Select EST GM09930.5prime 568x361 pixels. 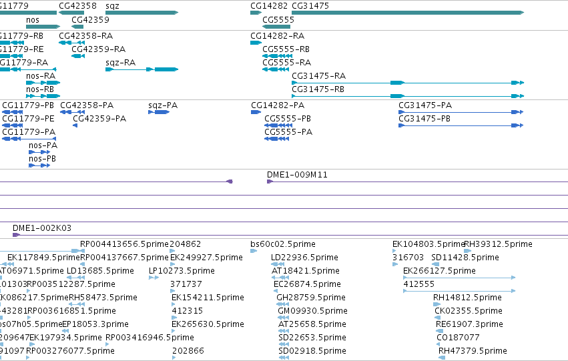tap(312, 311)
